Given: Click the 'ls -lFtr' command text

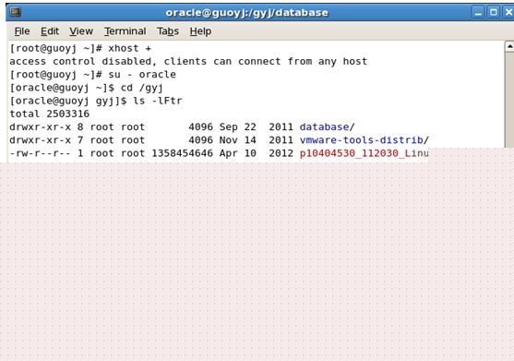Looking at the screenshot, I should click(x=158, y=101).
